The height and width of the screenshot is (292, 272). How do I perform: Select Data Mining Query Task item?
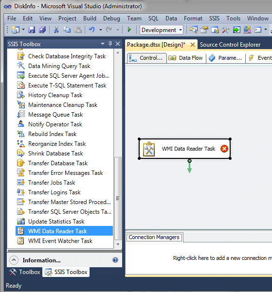64,66
